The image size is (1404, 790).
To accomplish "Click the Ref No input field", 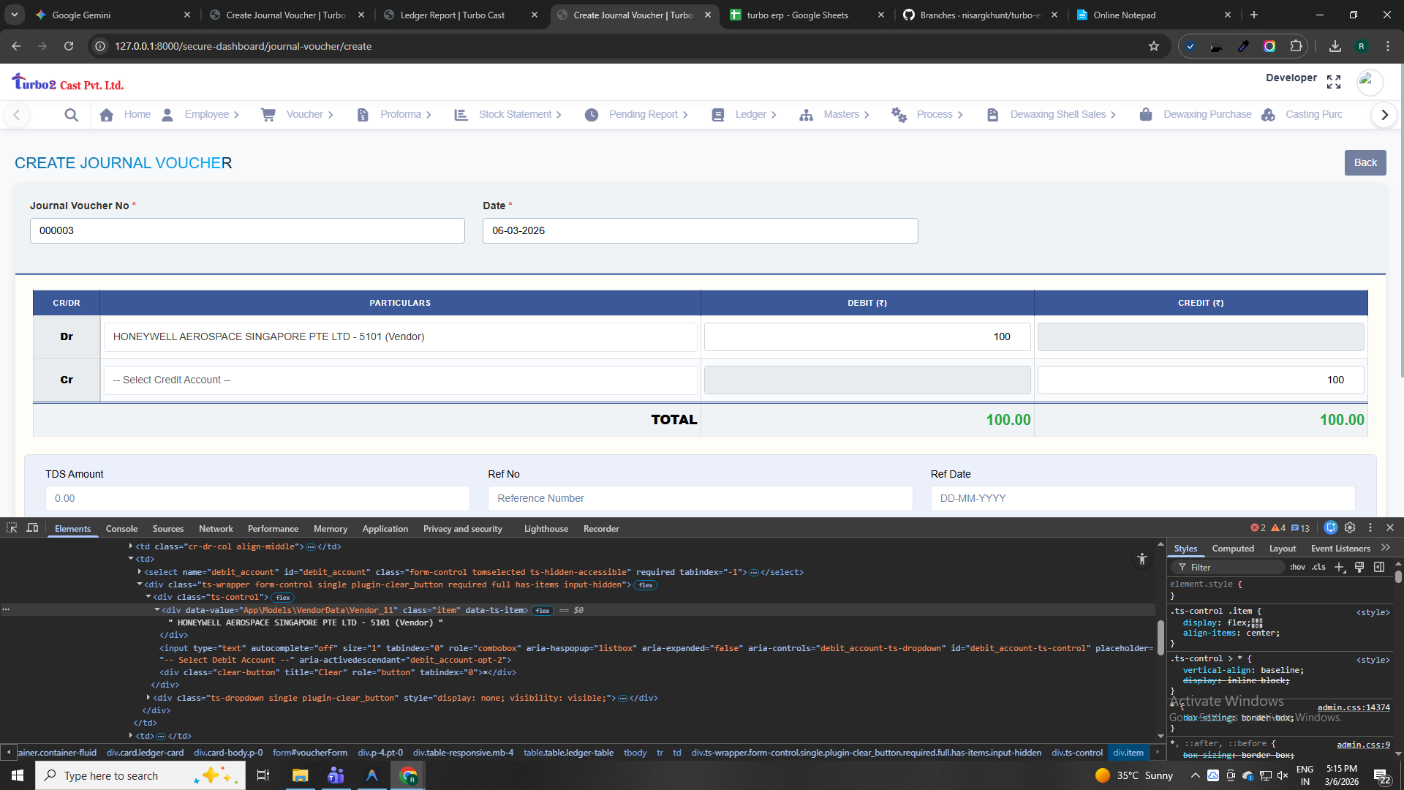I will pos(700,498).
